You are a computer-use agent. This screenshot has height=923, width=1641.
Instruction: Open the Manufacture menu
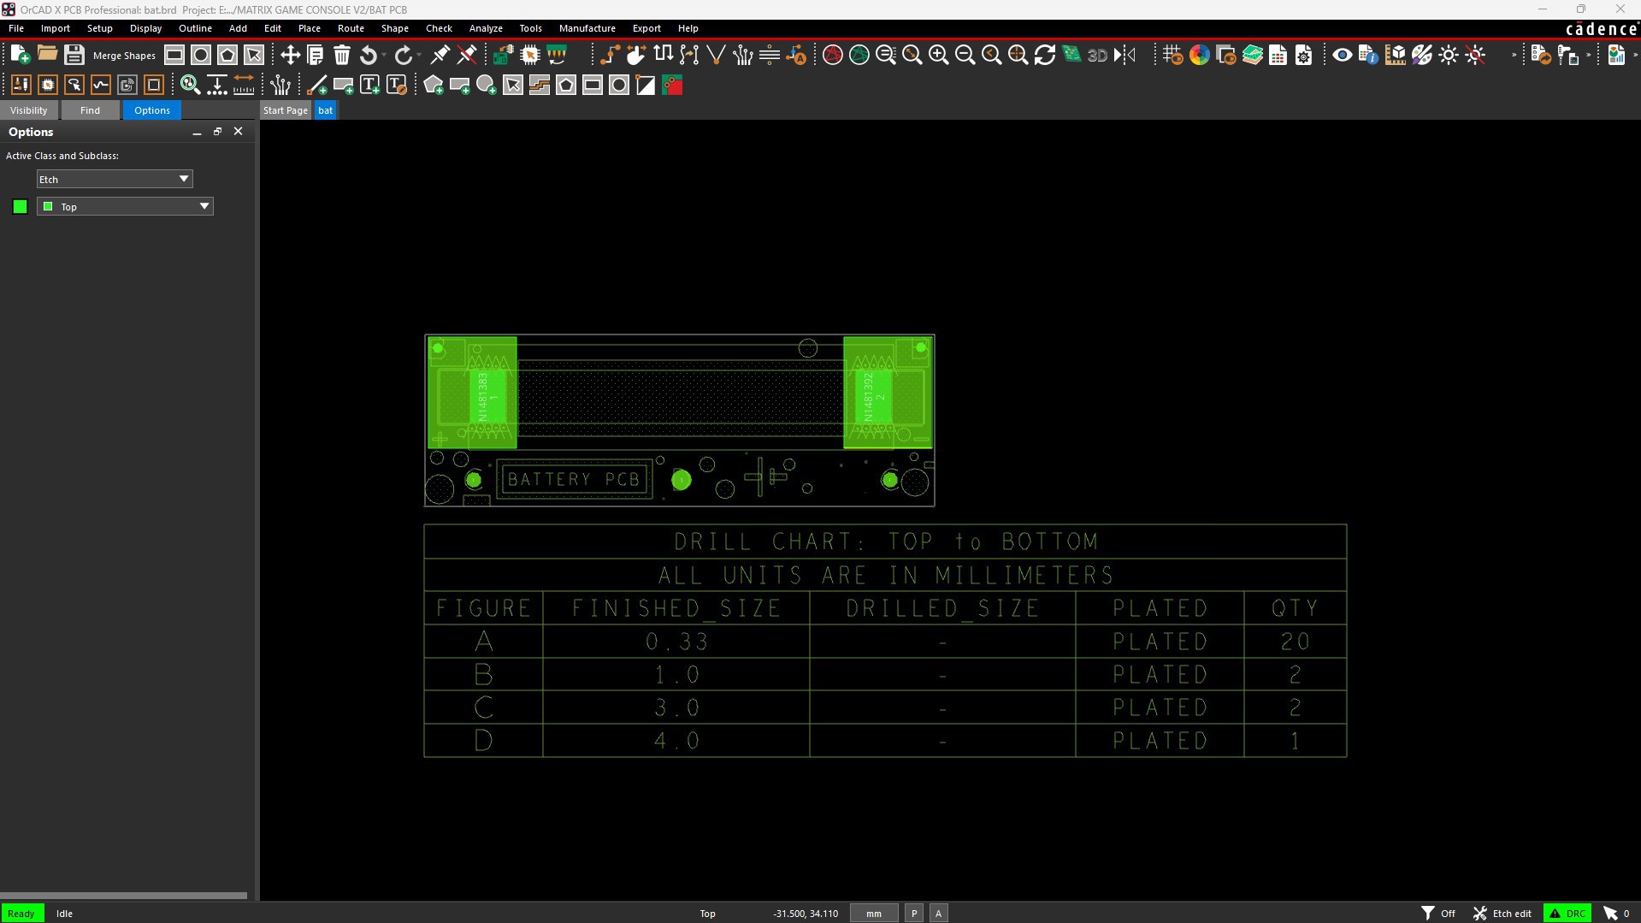(587, 28)
